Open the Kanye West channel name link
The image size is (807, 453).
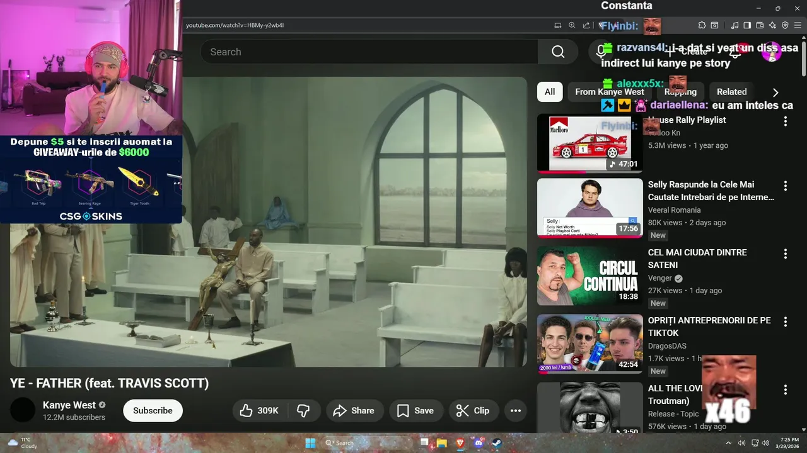click(x=69, y=405)
